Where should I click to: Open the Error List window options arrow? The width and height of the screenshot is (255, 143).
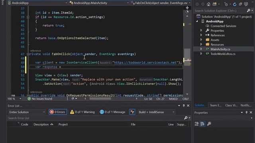tap(179, 106)
